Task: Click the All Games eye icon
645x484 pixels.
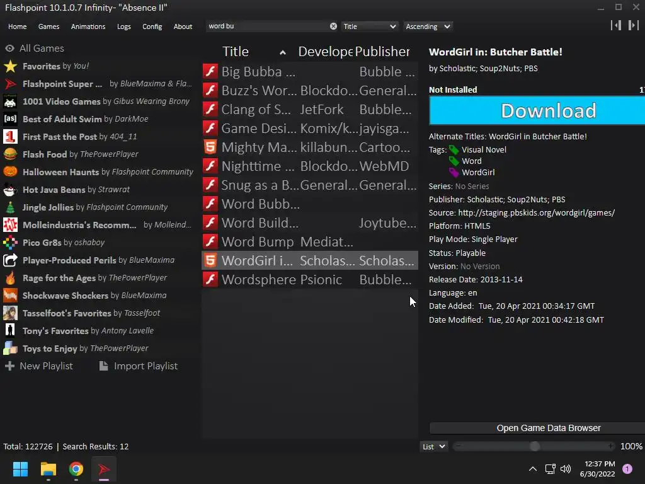Action: tap(10, 48)
